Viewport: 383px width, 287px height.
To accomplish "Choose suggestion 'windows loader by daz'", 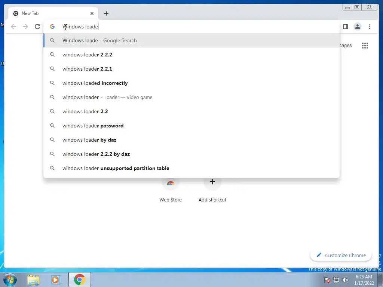I will 191,140.
